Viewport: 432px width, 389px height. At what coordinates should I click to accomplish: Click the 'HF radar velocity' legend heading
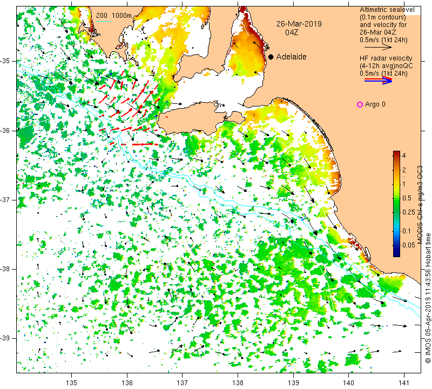click(386, 58)
